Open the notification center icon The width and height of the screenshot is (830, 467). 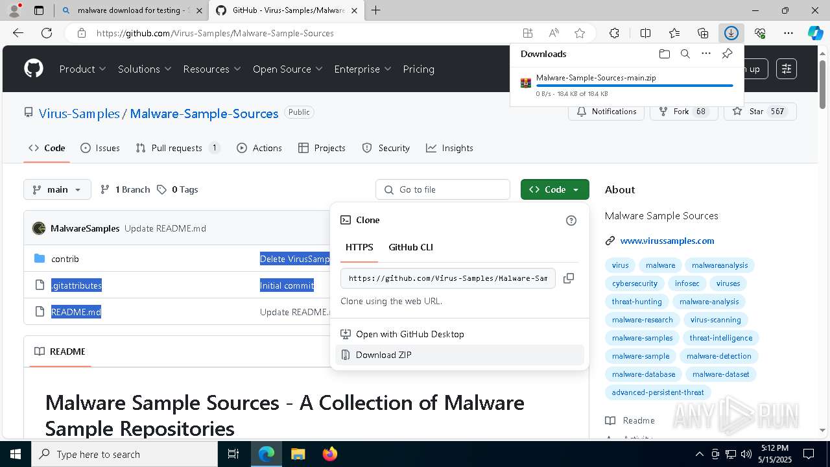809,454
